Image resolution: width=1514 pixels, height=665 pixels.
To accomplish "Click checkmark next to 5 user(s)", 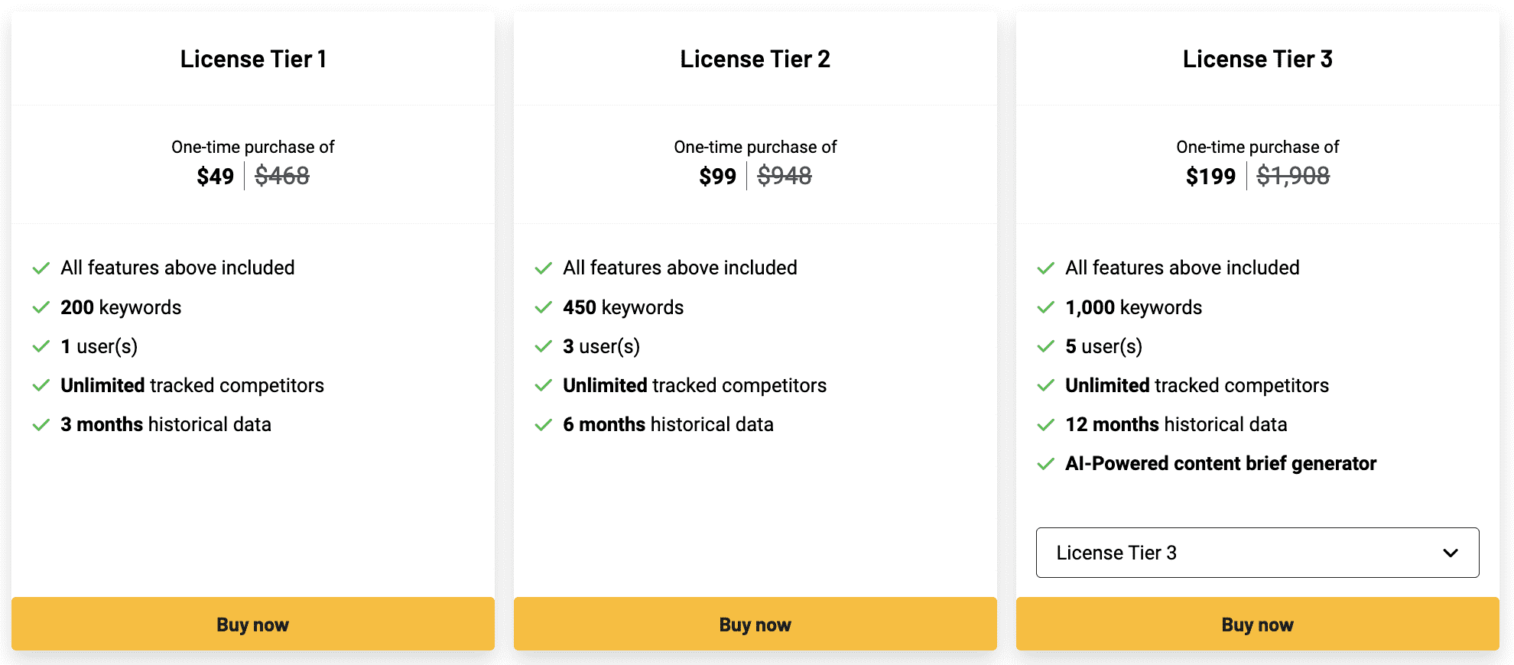I will (1046, 347).
